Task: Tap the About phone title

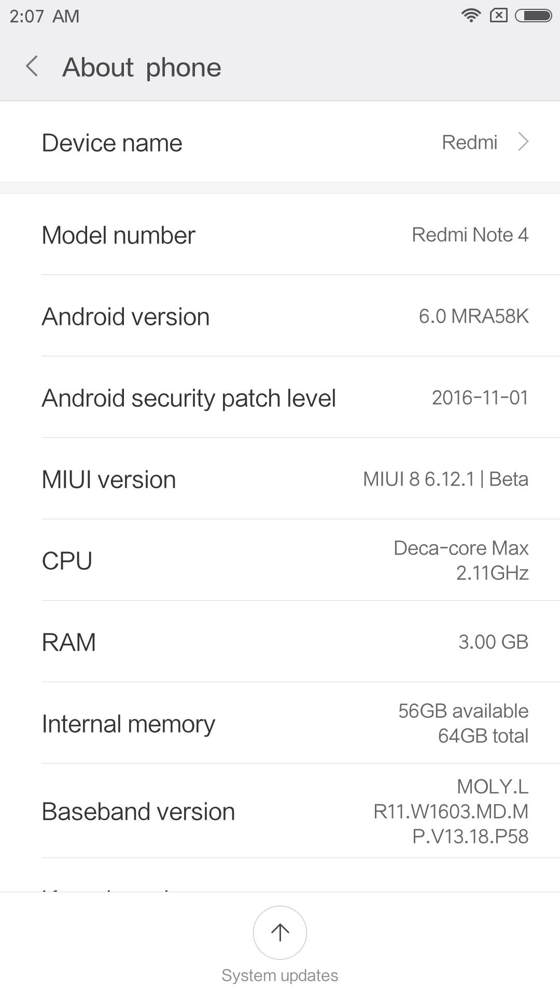Action: point(142,67)
